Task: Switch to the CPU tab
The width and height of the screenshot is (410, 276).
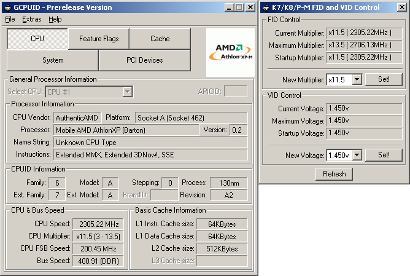Action: [37, 39]
